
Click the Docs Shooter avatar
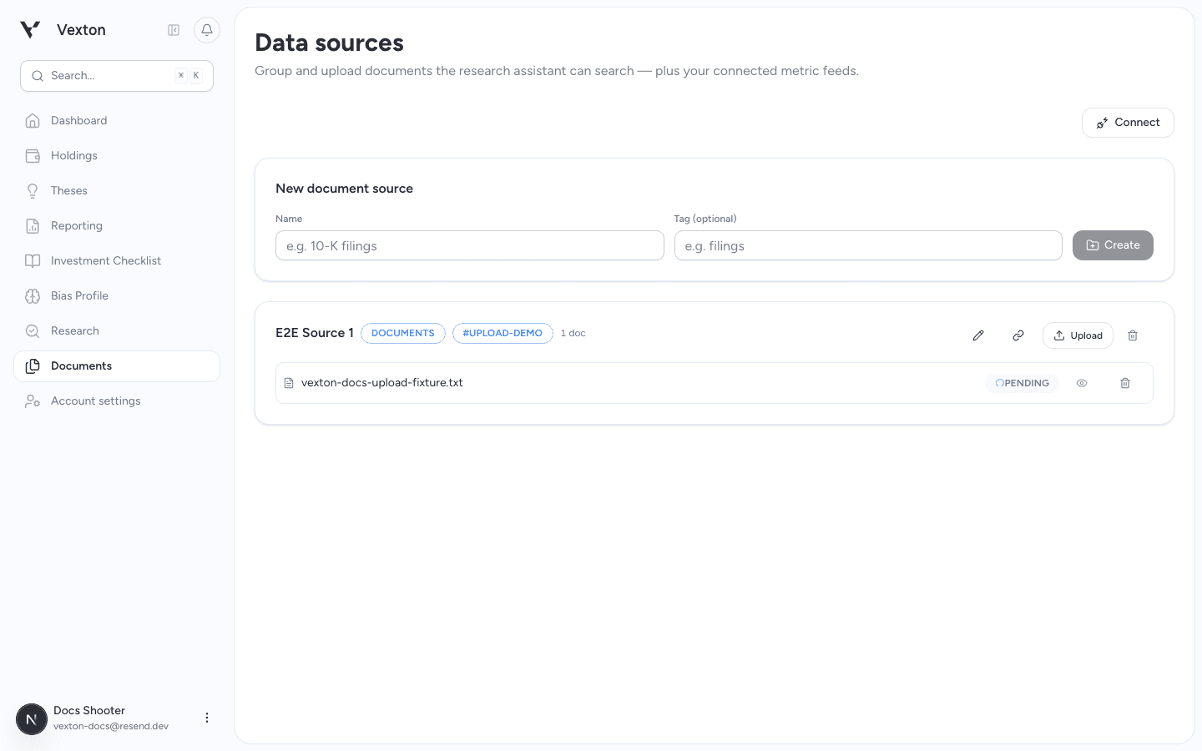click(32, 719)
